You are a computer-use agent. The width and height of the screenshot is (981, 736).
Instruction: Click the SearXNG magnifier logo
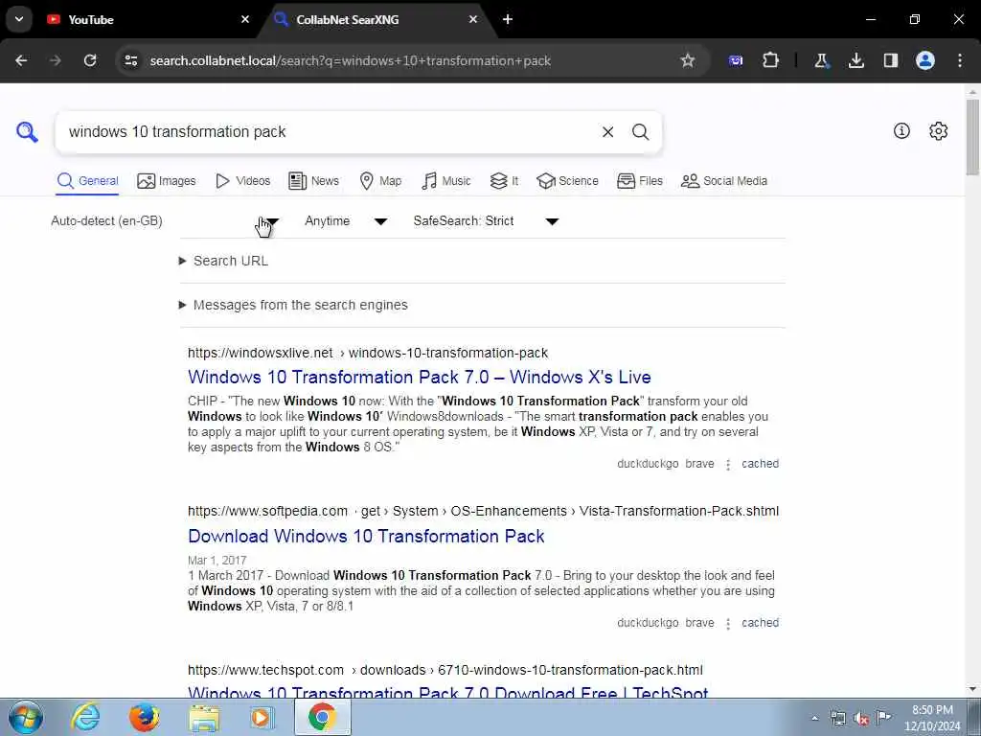pos(27,132)
